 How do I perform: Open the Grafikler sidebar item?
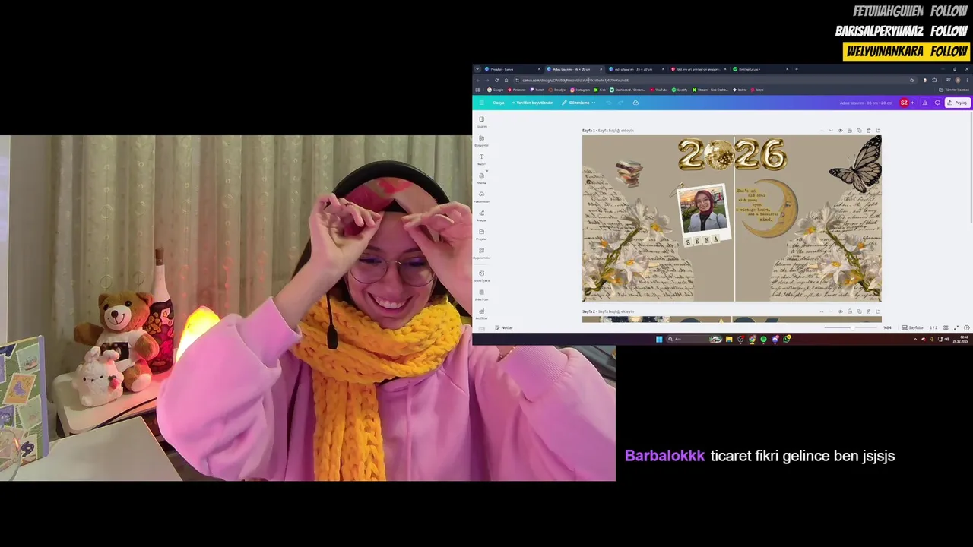coord(481,313)
